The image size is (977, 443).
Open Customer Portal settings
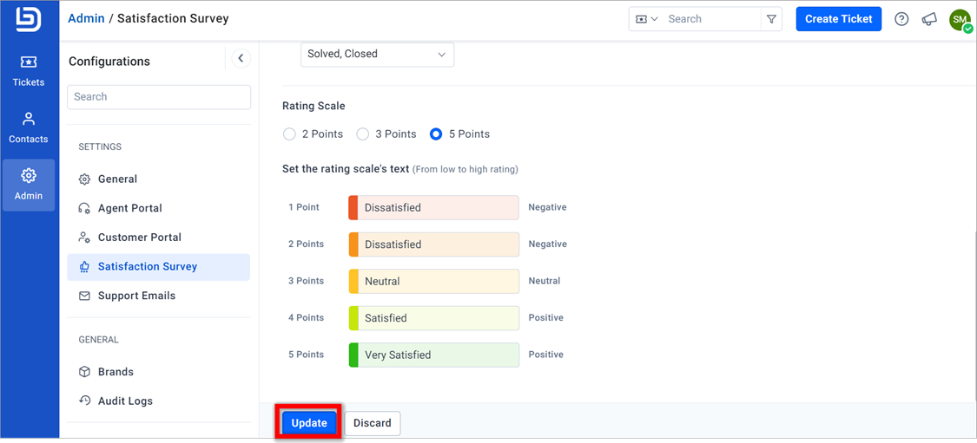[139, 238]
